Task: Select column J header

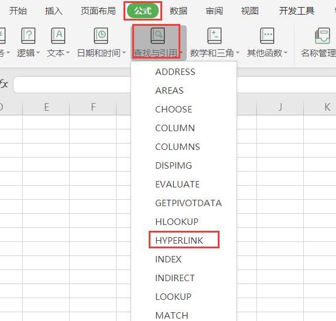Action: coord(280,107)
